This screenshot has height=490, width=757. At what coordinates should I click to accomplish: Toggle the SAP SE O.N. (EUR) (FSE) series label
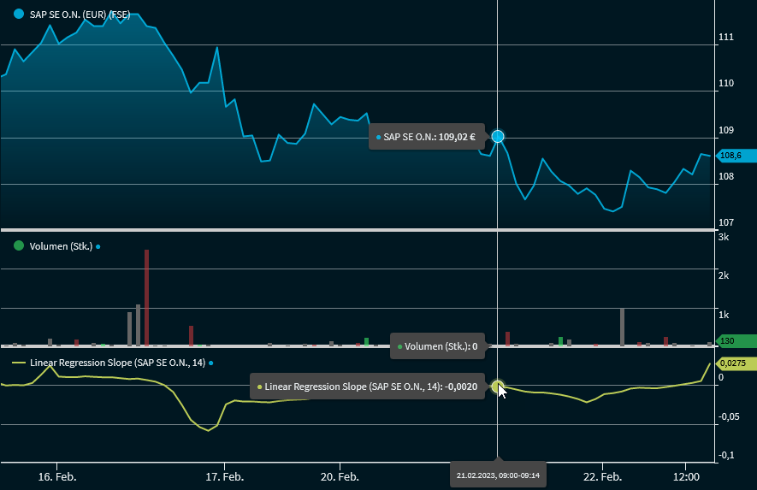coord(80,14)
